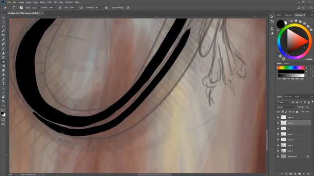Click the Coolorus hue rainbow slider

click(291, 68)
